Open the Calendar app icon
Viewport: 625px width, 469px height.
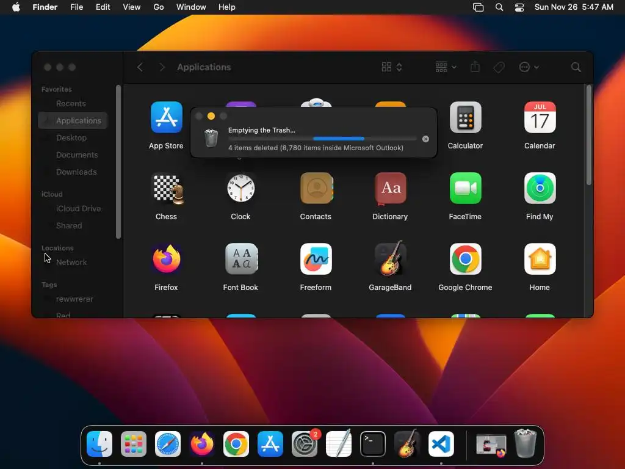click(x=540, y=117)
